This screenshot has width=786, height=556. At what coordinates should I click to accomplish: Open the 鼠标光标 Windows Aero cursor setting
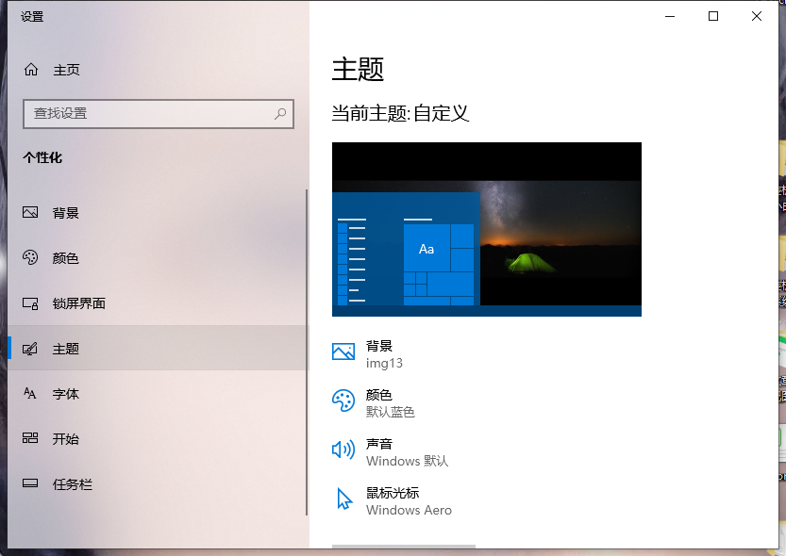pyautogui.click(x=406, y=500)
